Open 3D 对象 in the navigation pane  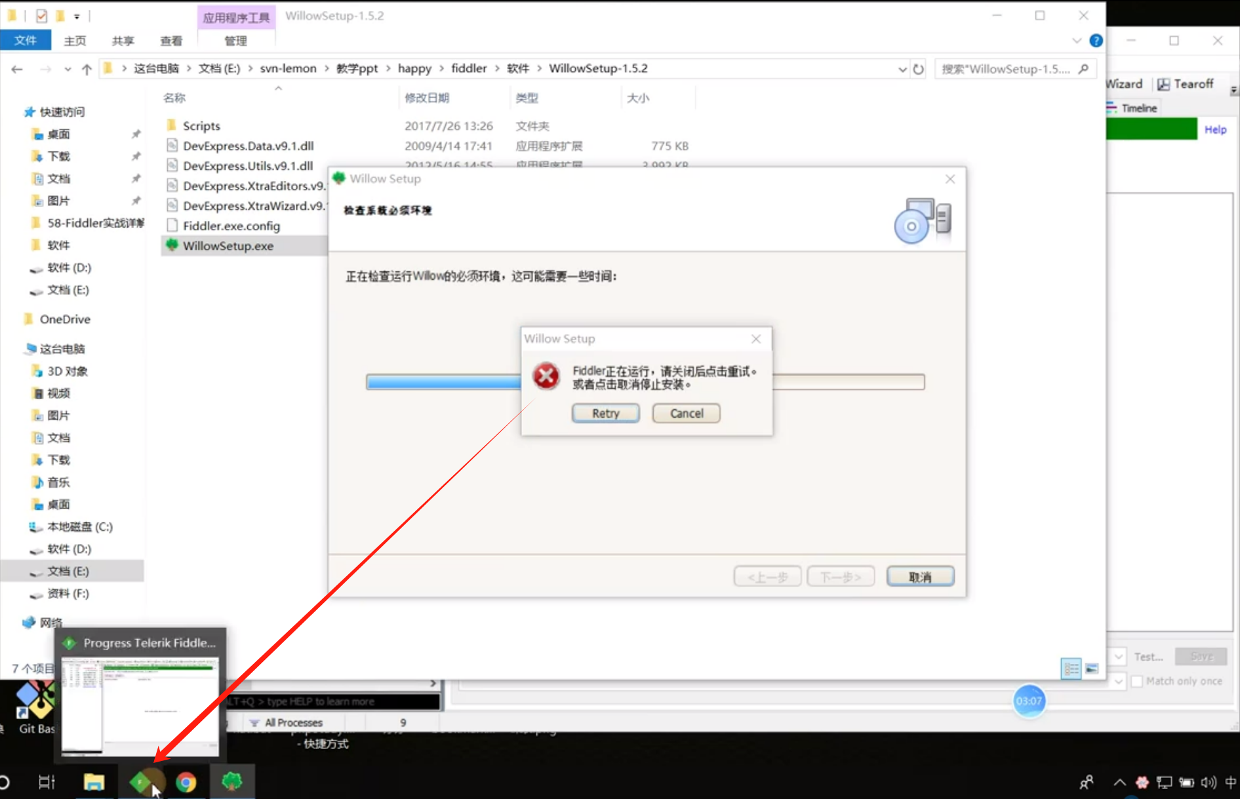pos(67,371)
